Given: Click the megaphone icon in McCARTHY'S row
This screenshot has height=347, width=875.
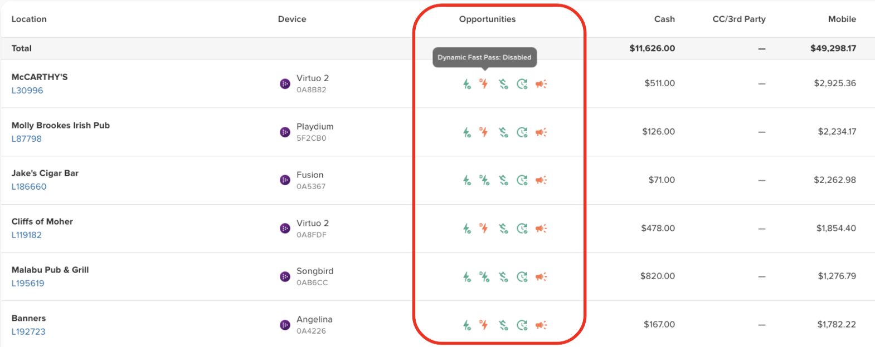Looking at the screenshot, I should pyautogui.click(x=541, y=84).
